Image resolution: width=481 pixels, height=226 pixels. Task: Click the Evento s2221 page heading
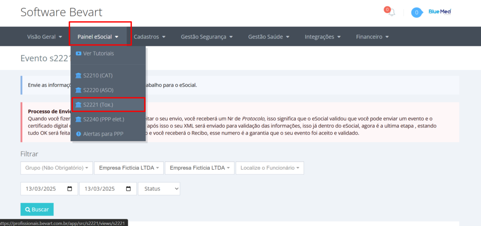[x=46, y=58]
